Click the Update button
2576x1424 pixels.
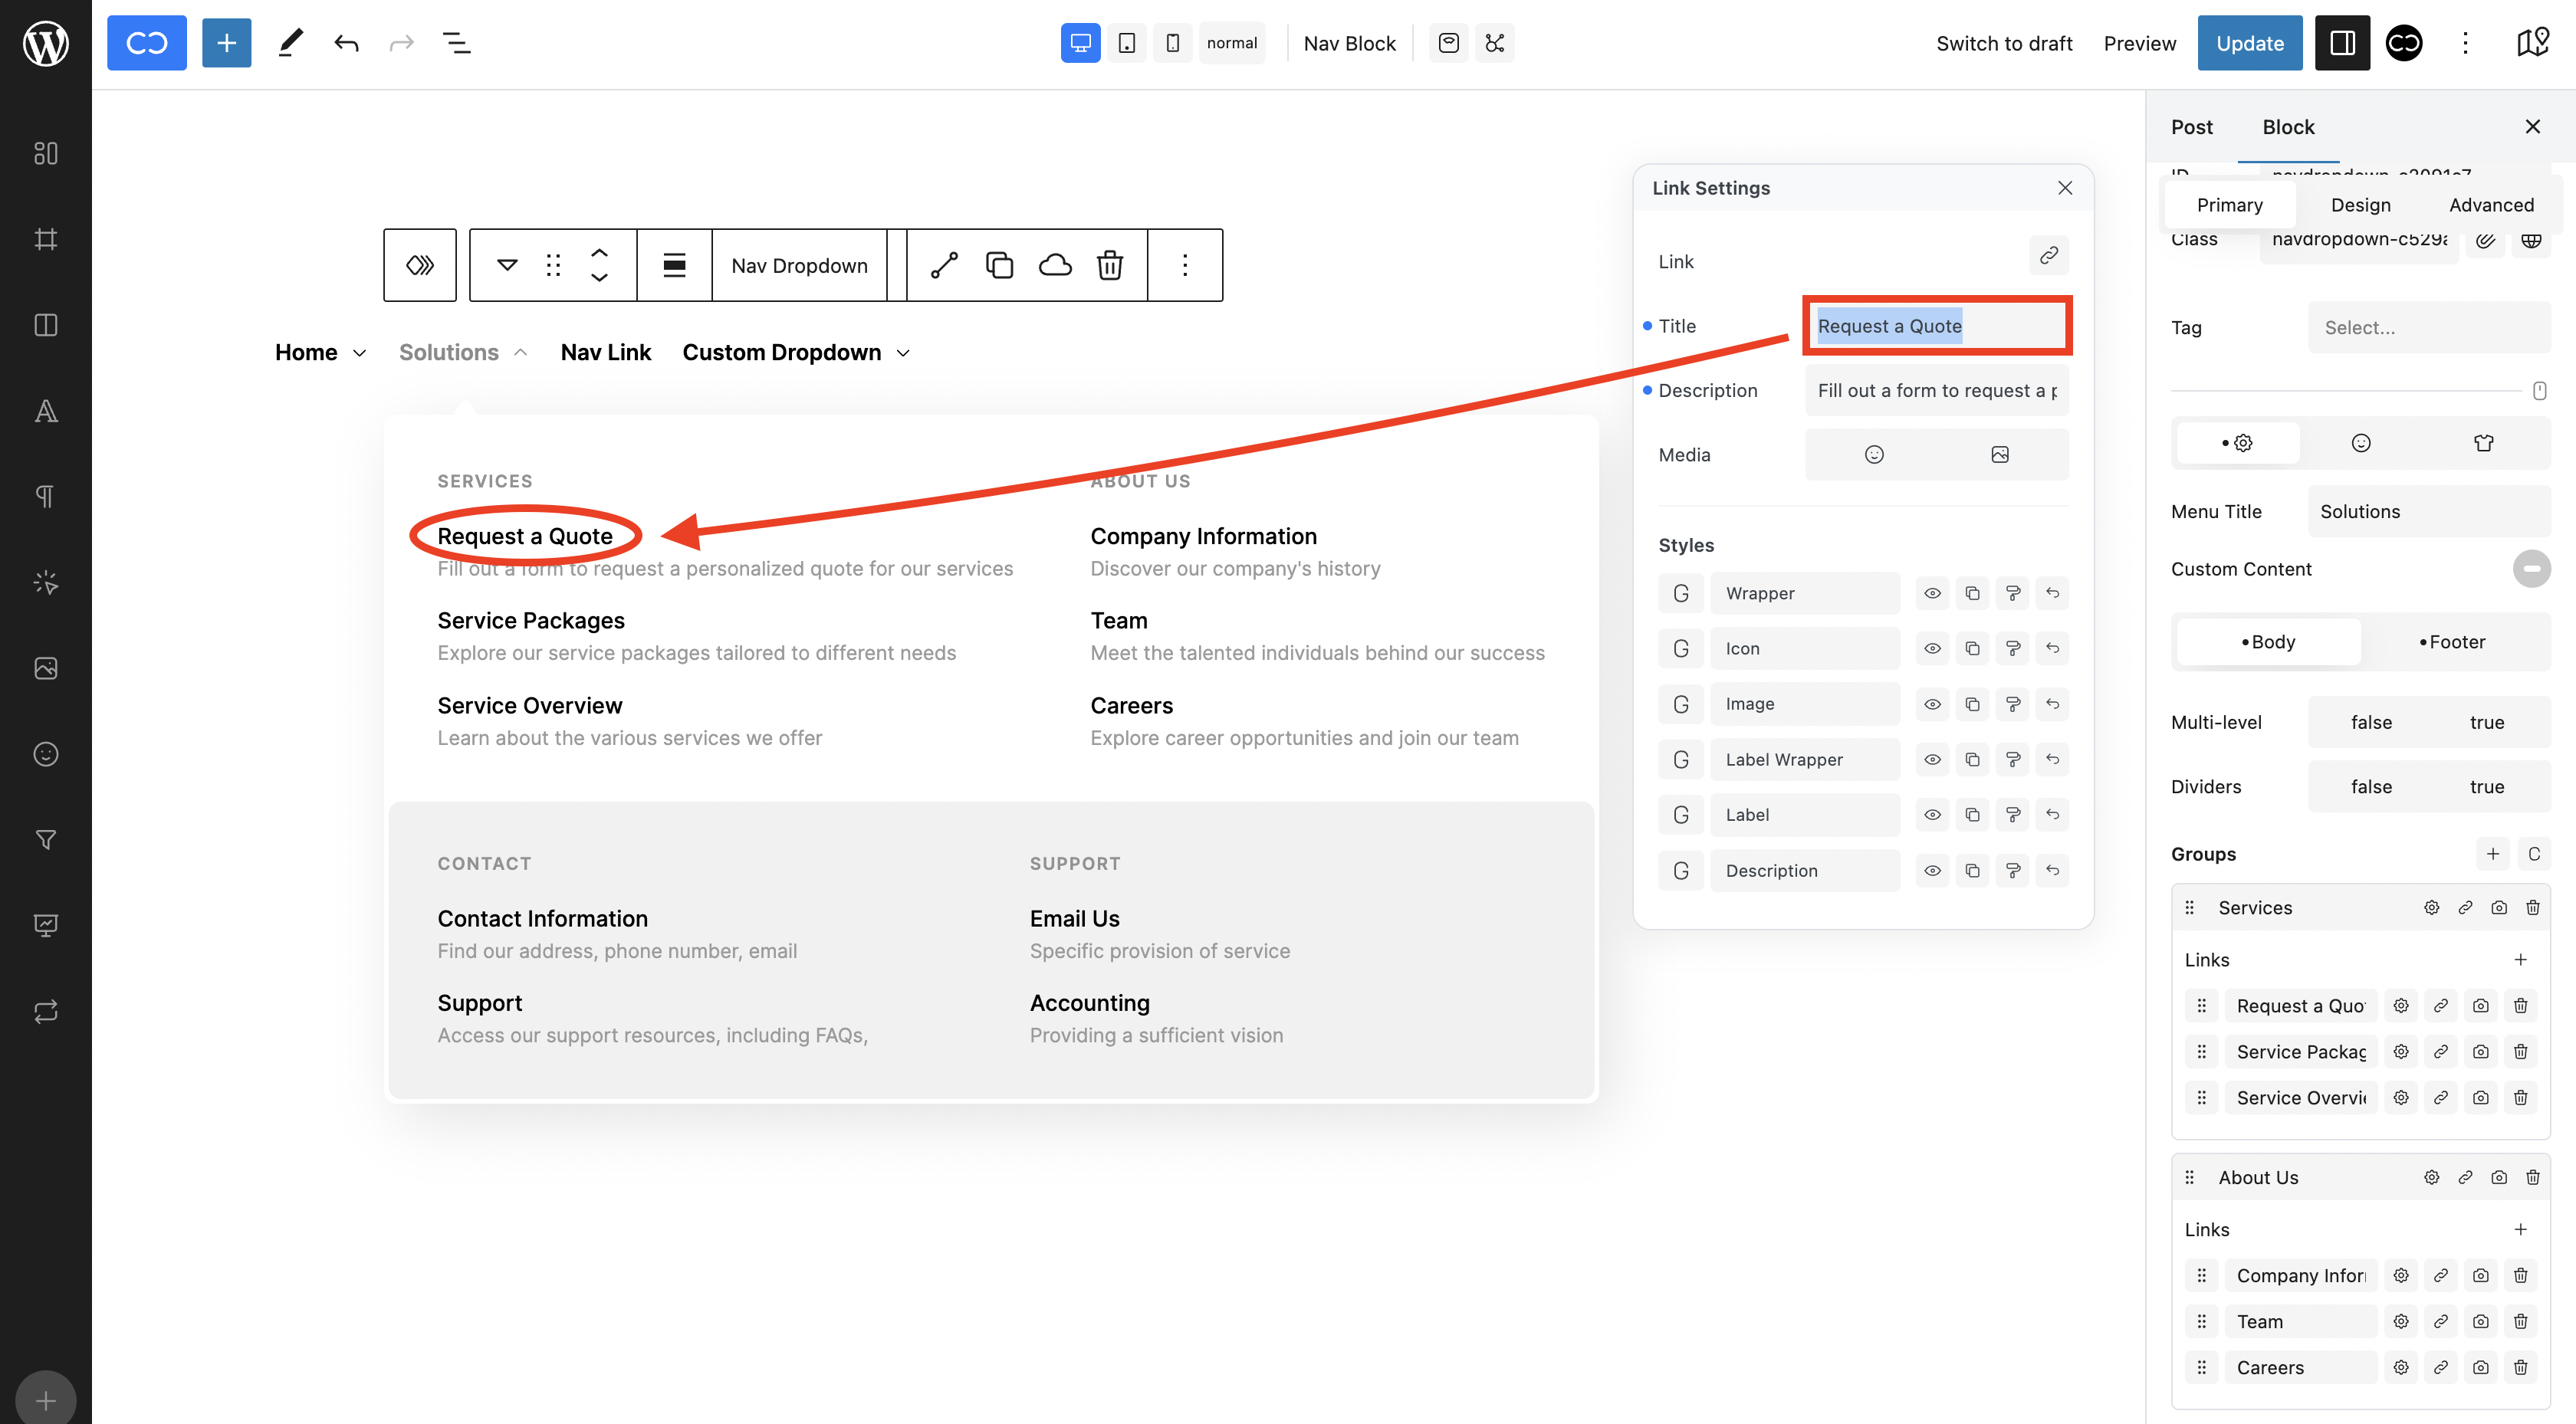tap(2249, 43)
